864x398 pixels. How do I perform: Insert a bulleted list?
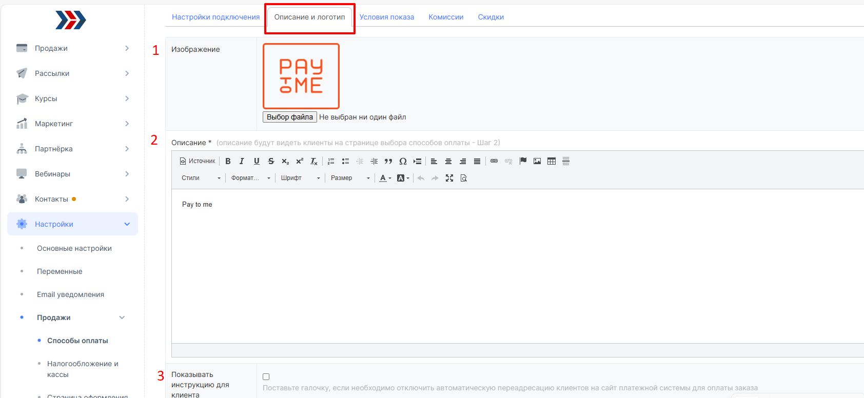(x=345, y=161)
